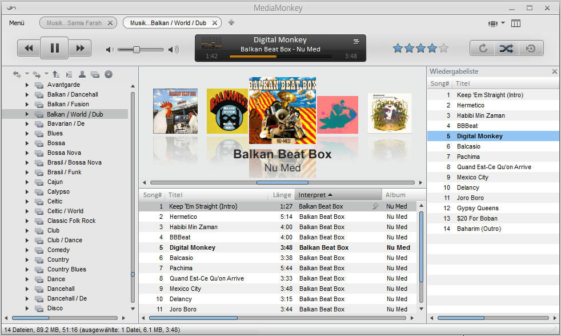561x336 pixels.
Task: Open the now-playing display menu icon
Action: pos(356,42)
